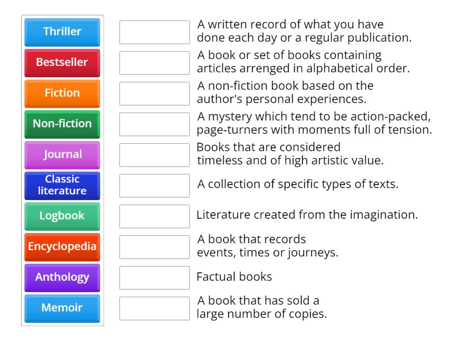Select the Bestseller word tile
The width and height of the screenshot is (455, 341).
coord(62,63)
